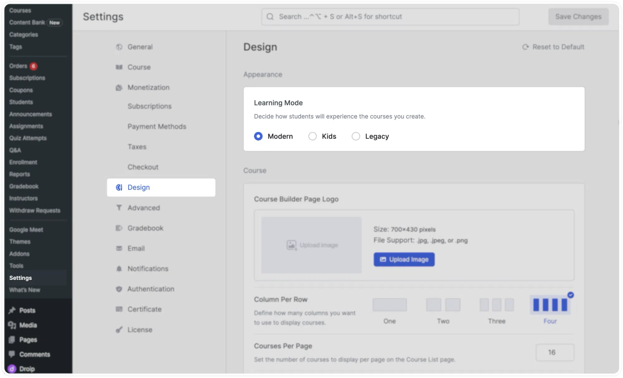Screen dimensions: 623x378
Task: Click the Droip purple logo icon
Action: 12,369
